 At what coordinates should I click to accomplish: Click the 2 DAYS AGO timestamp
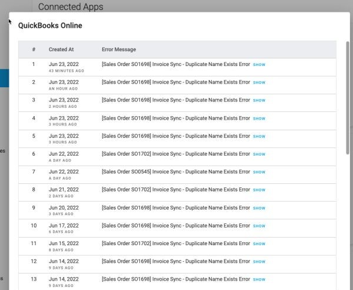pyautogui.click(x=61, y=196)
